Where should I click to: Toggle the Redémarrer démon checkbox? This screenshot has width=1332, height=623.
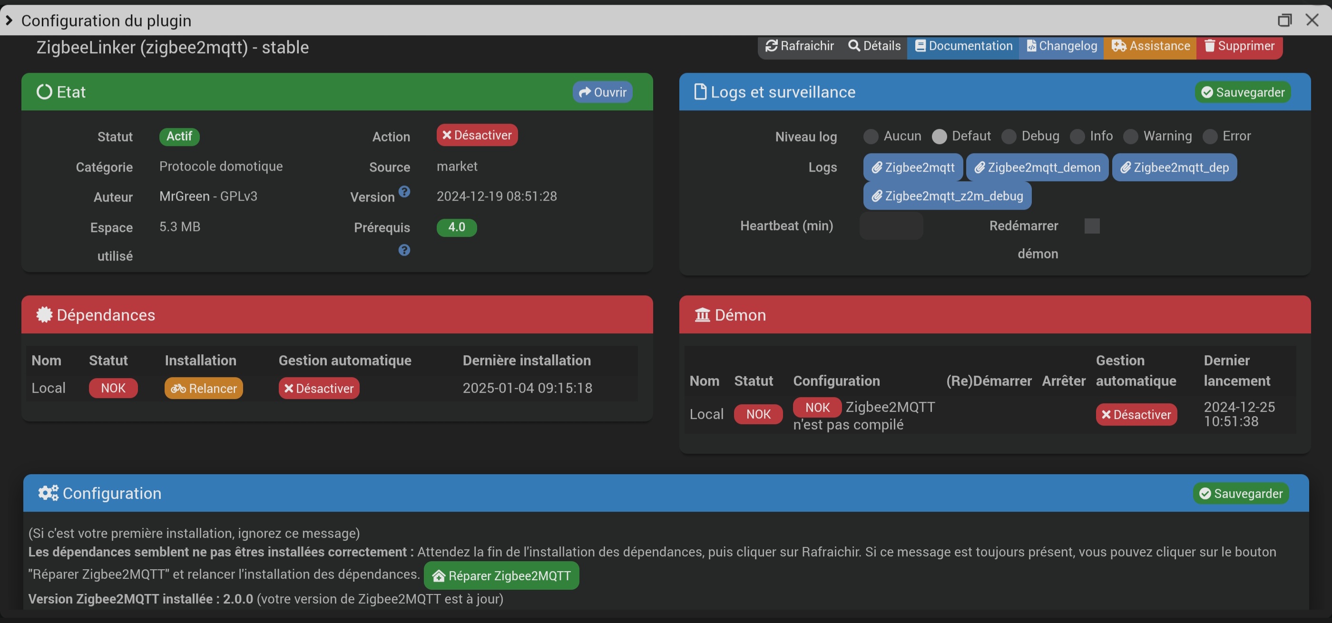click(x=1092, y=226)
